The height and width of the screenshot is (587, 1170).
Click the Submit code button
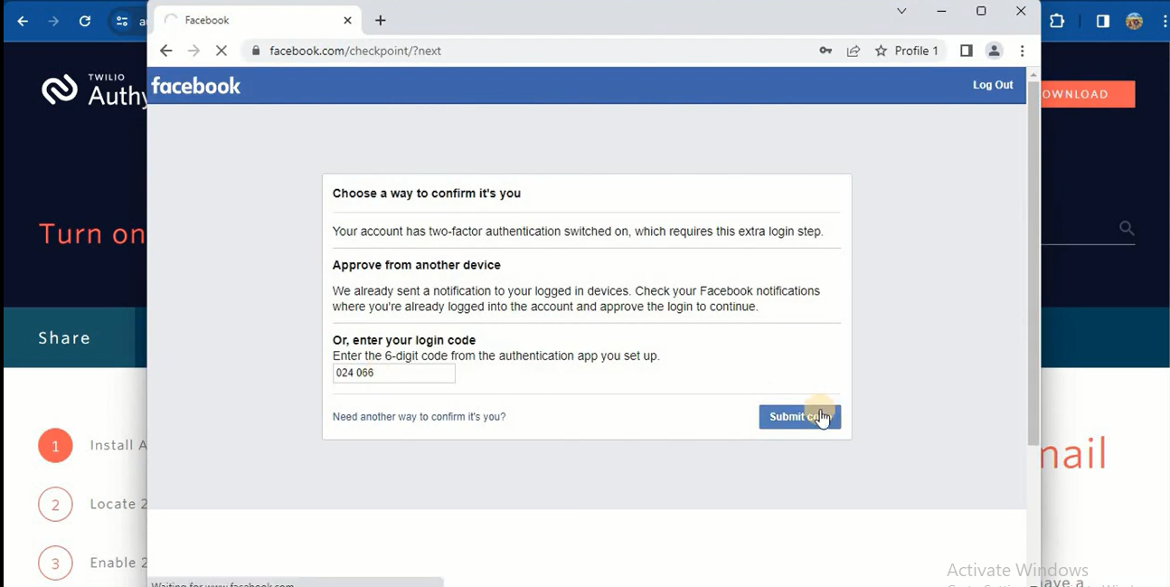point(799,417)
